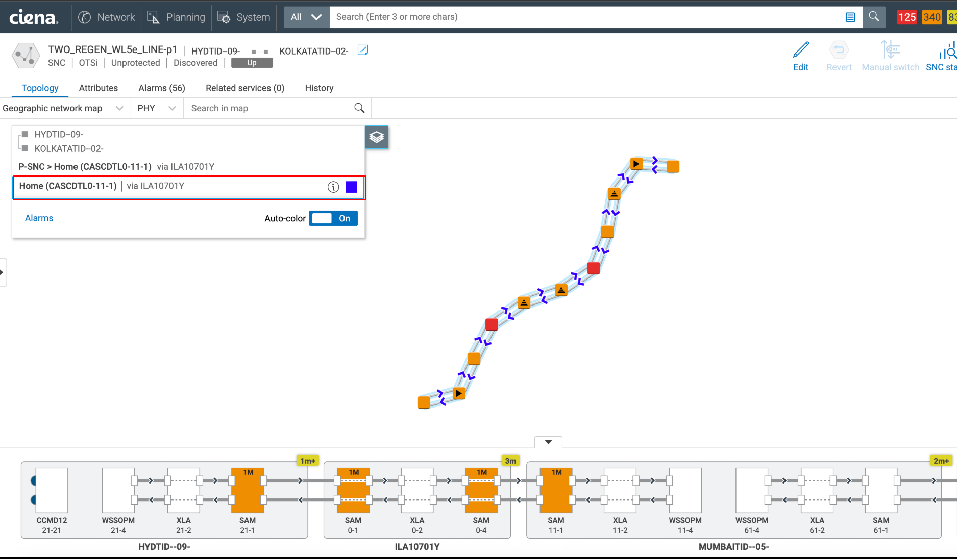The height and width of the screenshot is (559, 957).
Task: Switch to the Attributes tab
Action: 99,88
